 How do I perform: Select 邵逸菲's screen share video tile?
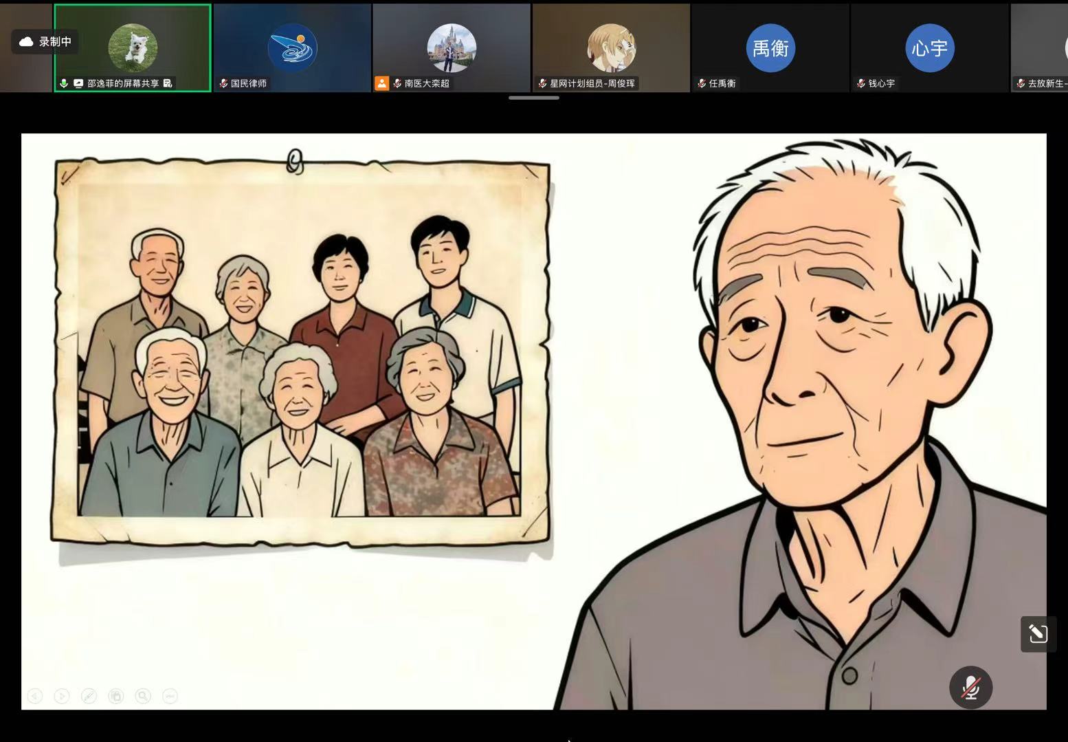pos(133,48)
